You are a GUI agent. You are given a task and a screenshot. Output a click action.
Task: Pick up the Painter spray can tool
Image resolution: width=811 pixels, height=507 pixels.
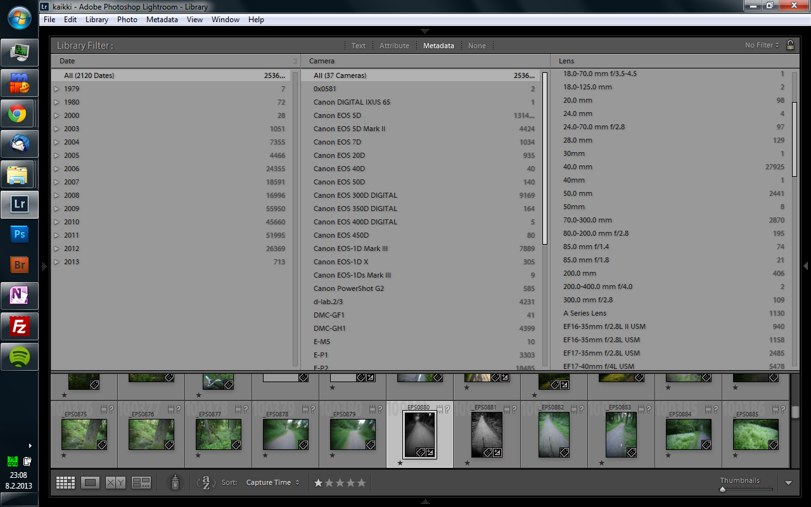pos(175,482)
